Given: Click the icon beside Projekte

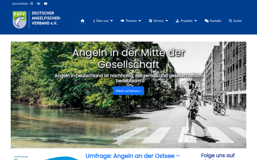Looking at the screenshot, I should coord(177,21).
